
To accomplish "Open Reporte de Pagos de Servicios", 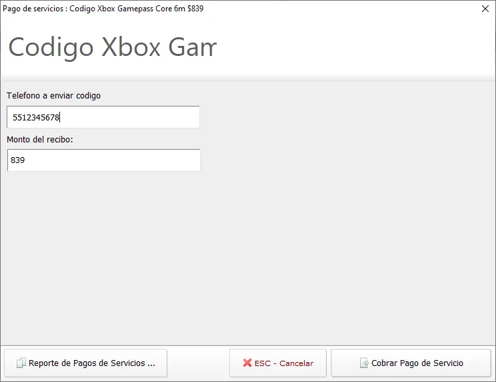I will pyautogui.click(x=85, y=363).
